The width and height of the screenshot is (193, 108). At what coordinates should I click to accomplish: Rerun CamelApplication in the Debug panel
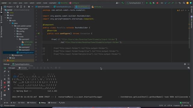click(x=5, y=68)
